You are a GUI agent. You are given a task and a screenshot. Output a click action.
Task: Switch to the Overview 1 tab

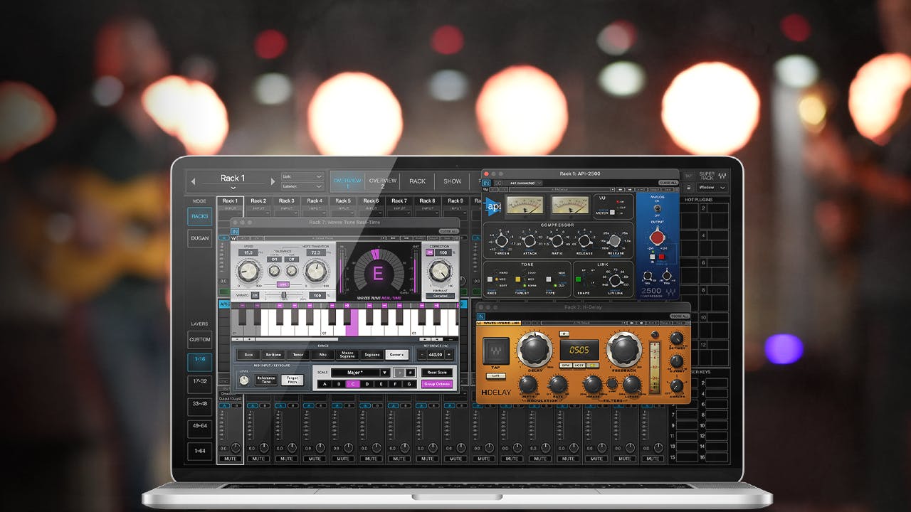point(347,182)
